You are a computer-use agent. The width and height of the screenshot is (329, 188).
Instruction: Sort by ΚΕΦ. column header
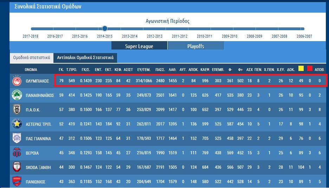118,70
